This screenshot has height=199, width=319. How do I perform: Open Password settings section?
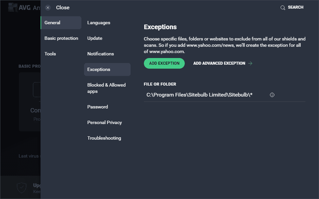[x=98, y=107]
